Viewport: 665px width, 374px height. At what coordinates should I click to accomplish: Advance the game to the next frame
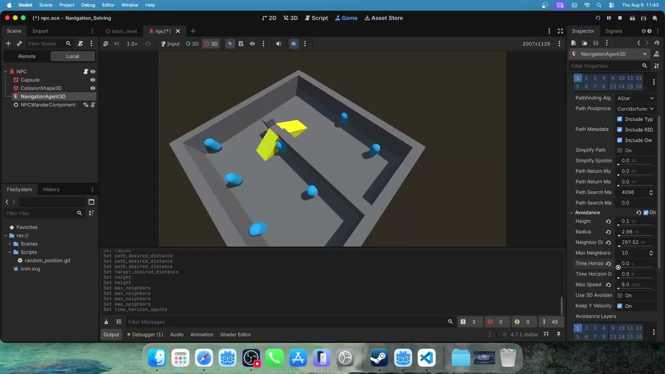click(116, 44)
